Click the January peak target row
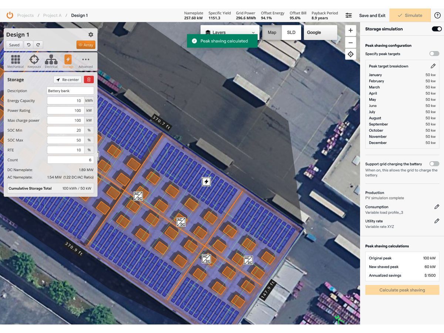The image size is (444, 333). point(402,75)
